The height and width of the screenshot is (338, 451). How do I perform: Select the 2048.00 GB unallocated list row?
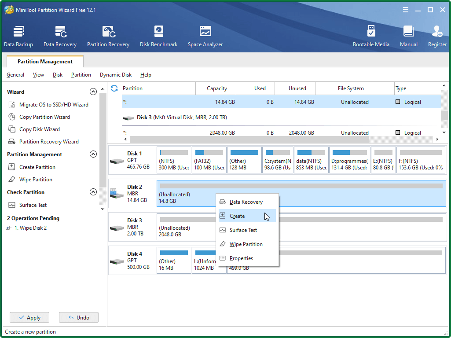[281, 132]
